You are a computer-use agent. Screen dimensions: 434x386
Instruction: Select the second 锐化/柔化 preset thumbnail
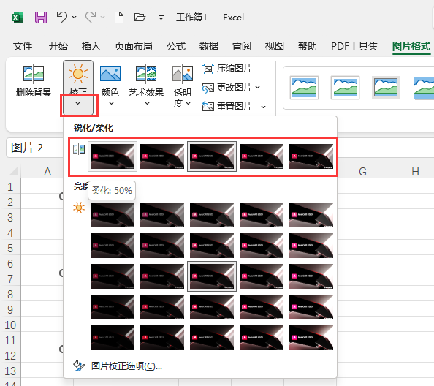pyautogui.click(x=162, y=156)
